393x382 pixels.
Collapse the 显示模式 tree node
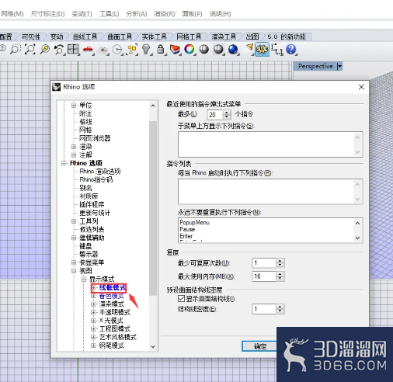[x=84, y=279]
